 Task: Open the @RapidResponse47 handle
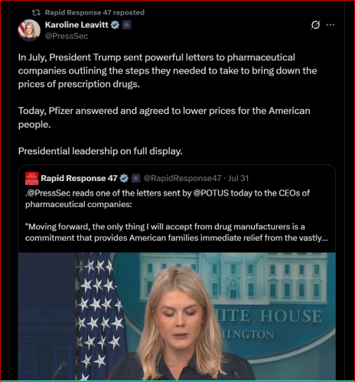point(182,178)
